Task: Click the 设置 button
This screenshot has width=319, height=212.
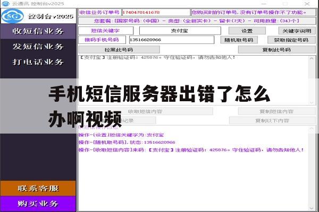Action: coord(247,31)
